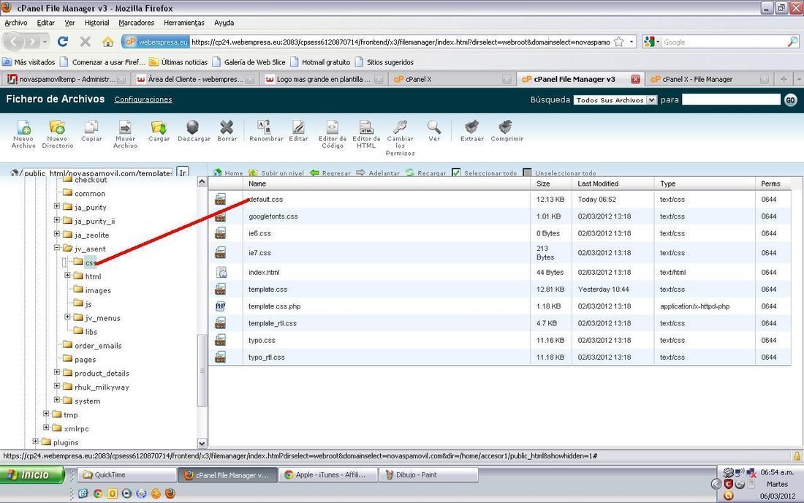This screenshot has height=503, width=804.
Task: Bookmark page with the star icon
Action: pyautogui.click(x=619, y=42)
